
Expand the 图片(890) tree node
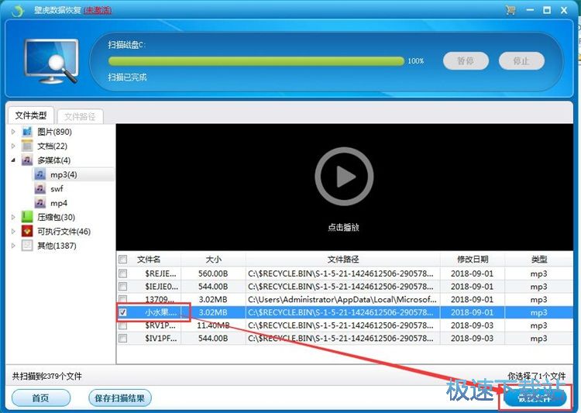point(13,132)
